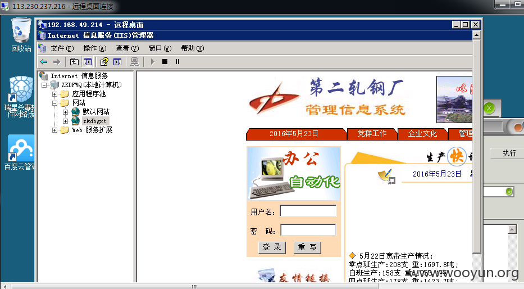Select the 网站 folder tree item

[79, 103]
